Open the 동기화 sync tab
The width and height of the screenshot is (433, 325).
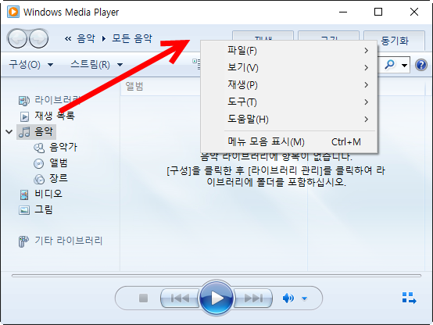click(x=395, y=41)
